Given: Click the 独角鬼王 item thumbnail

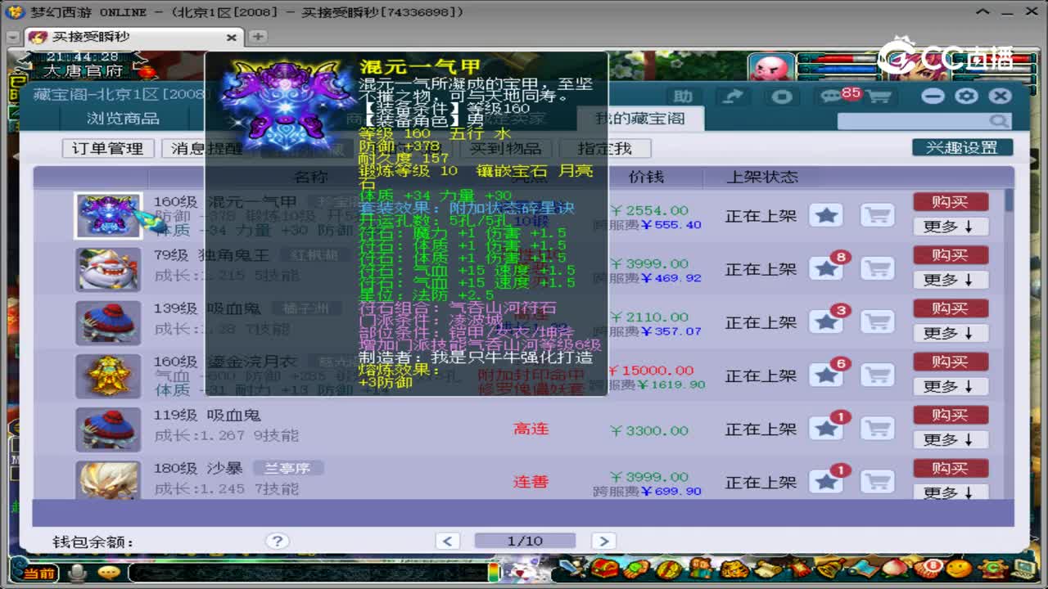Looking at the screenshot, I should coord(108,269).
